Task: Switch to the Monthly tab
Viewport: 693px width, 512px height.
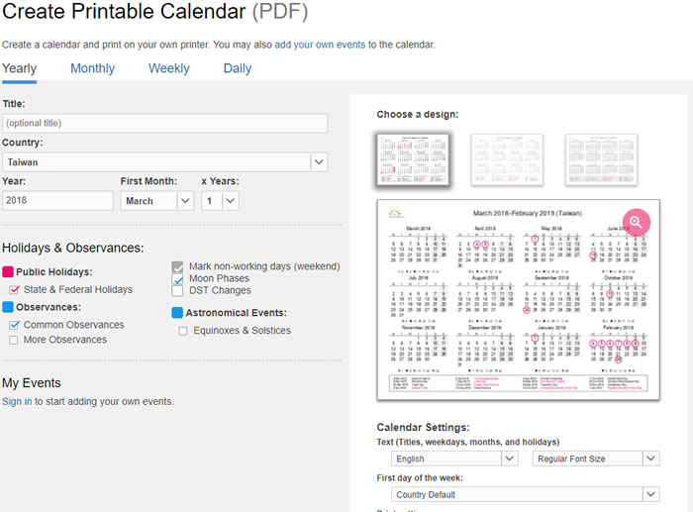Action: [x=92, y=68]
